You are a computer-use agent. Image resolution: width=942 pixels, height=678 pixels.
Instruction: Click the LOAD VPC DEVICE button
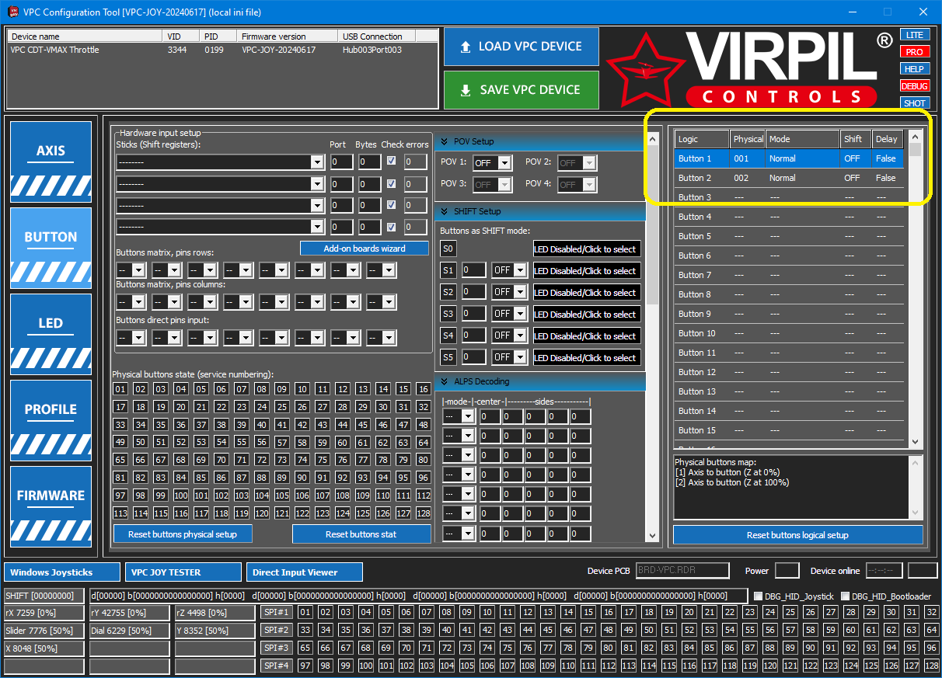click(x=521, y=47)
